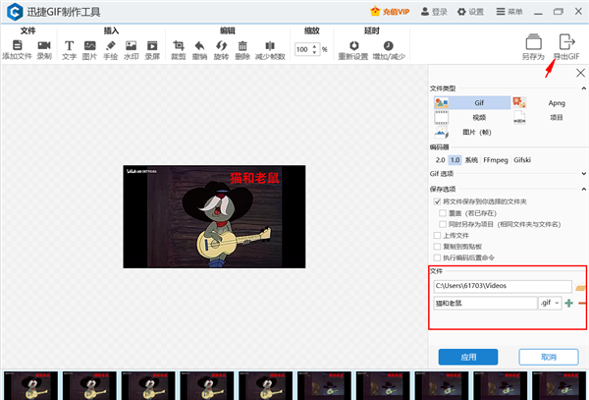Expand the Gif 选项 section

tap(583, 174)
